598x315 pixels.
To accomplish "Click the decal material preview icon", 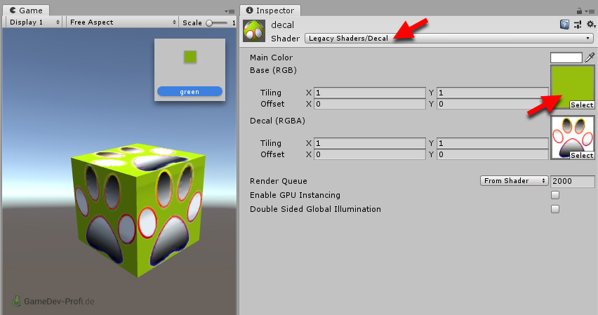I will tap(254, 31).
